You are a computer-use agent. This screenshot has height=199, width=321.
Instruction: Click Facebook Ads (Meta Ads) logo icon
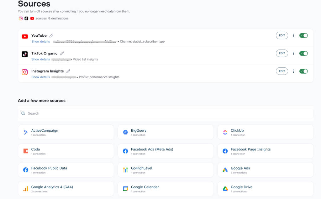tap(125, 151)
